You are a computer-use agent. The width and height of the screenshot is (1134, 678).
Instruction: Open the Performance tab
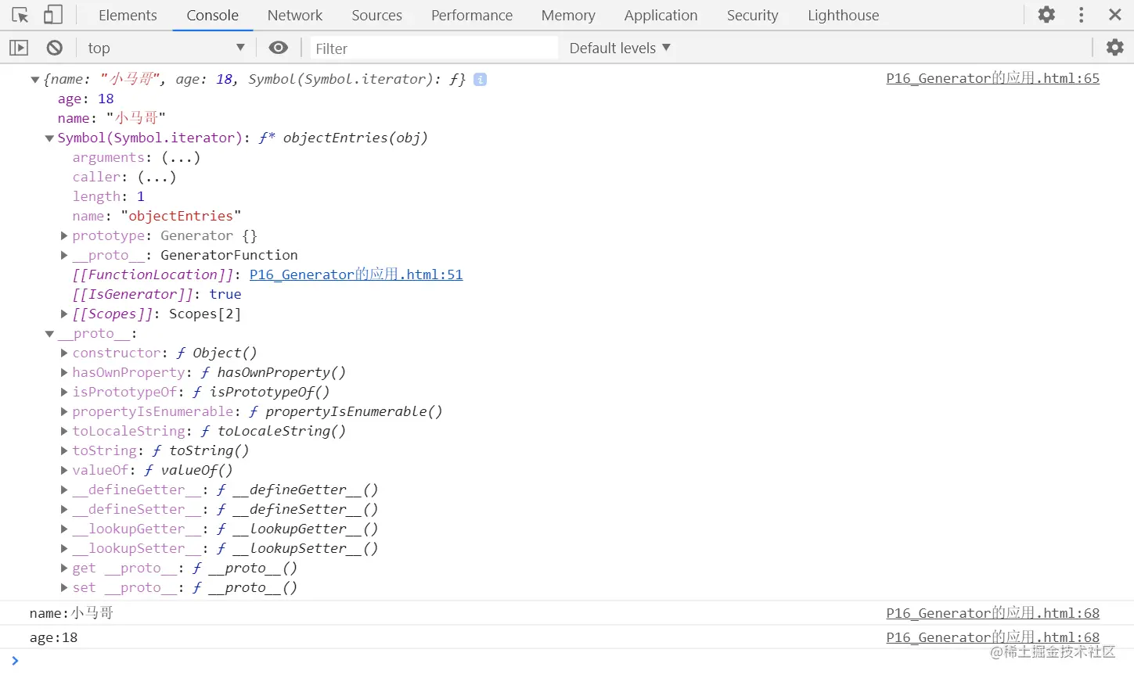472,15
